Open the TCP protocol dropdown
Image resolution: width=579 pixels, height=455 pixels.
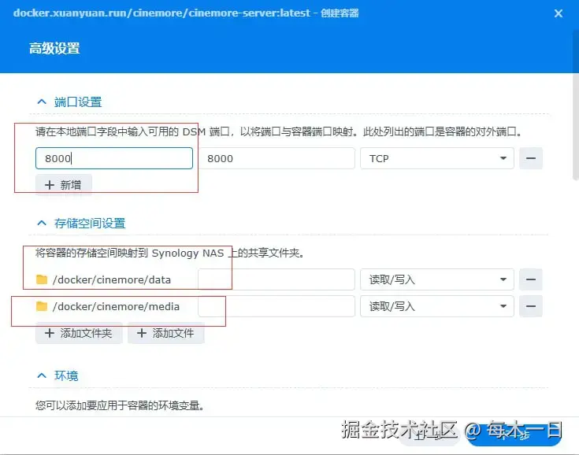(437, 158)
